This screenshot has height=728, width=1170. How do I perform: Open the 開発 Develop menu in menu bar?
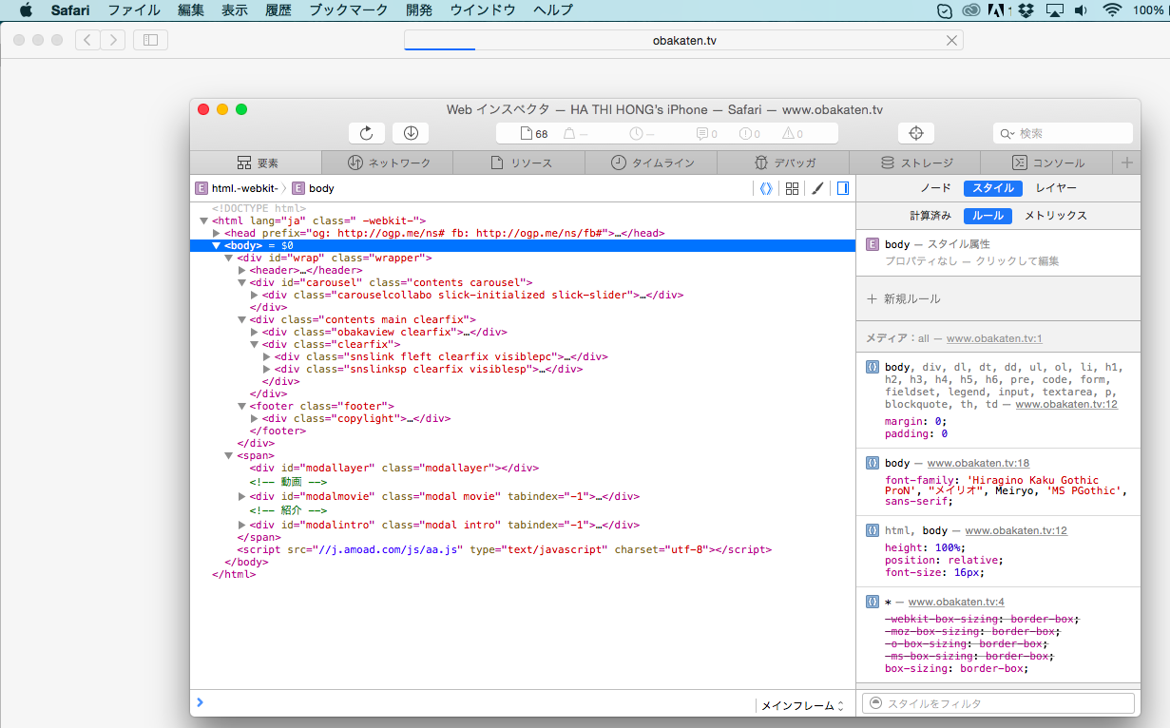(x=418, y=10)
